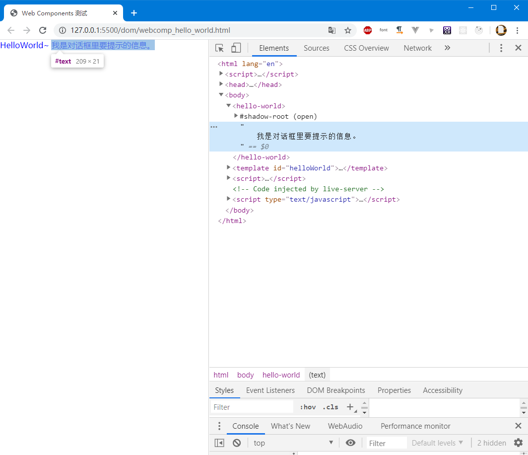Click body in the breadcrumb

(246, 375)
